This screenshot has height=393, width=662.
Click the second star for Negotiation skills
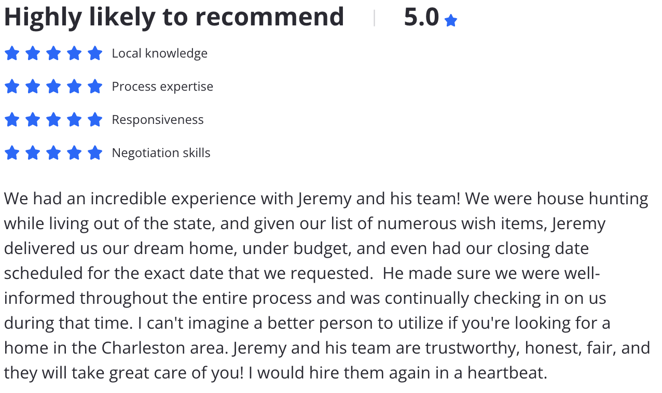(33, 153)
